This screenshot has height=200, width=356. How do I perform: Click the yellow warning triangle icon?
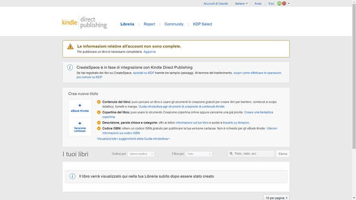(70, 46)
